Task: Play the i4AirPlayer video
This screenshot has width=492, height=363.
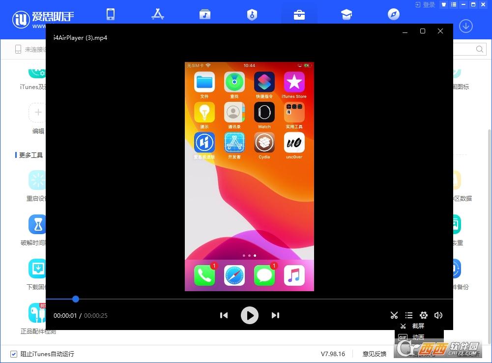Action: [x=250, y=315]
